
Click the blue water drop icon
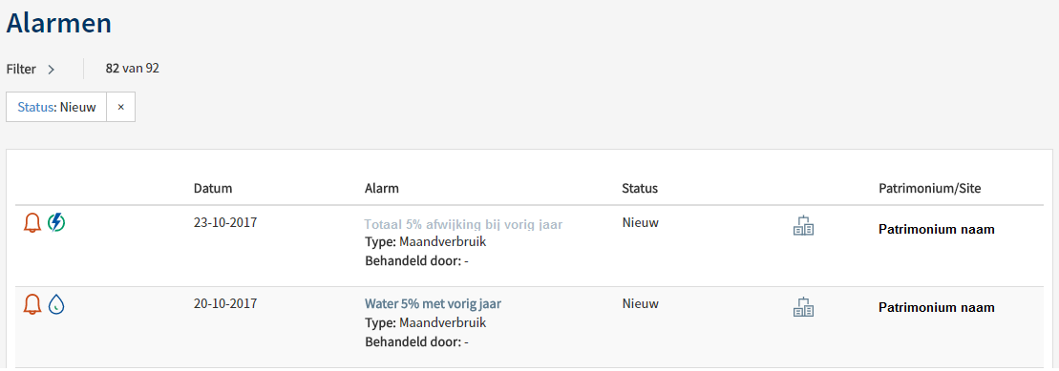56,304
